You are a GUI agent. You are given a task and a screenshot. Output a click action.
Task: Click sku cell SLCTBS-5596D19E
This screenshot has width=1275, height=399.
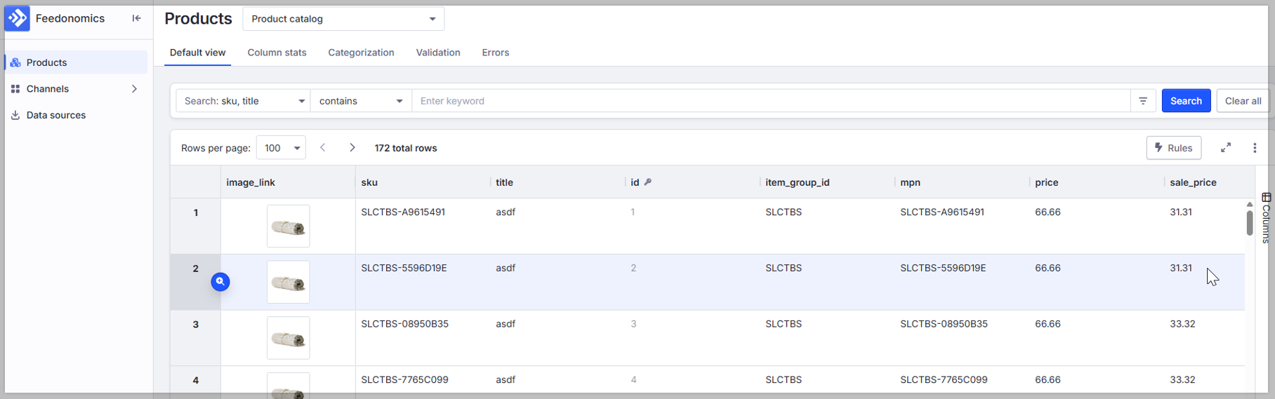(x=404, y=268)
